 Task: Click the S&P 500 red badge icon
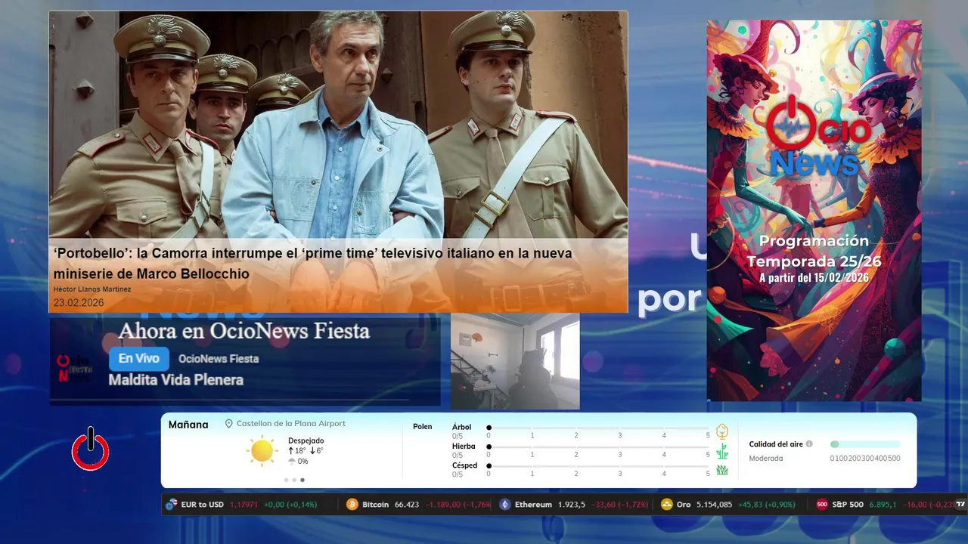[822, 504]
